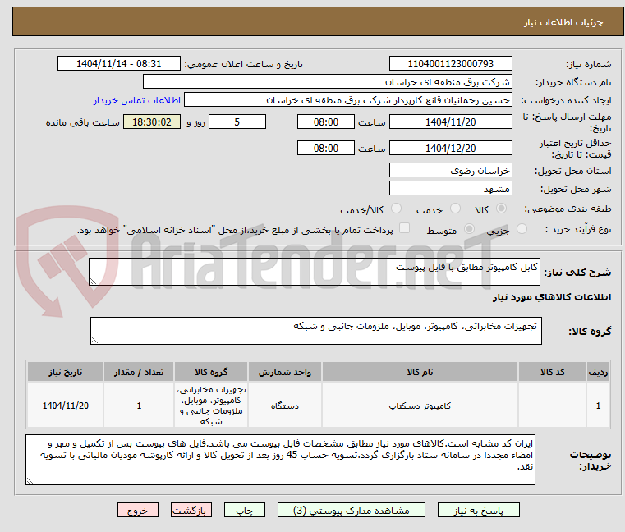Toggle the اسناد خزانه اسلامی payment checkbox
Image resolution: width=625 pixels, height=532 pixels.
click(x=404, y=228)
